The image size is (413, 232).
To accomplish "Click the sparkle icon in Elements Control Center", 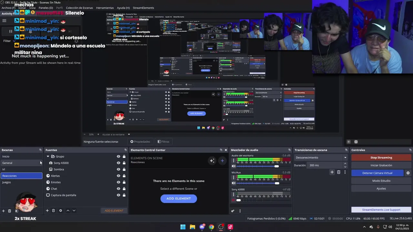I will click(x=212, y=160).
